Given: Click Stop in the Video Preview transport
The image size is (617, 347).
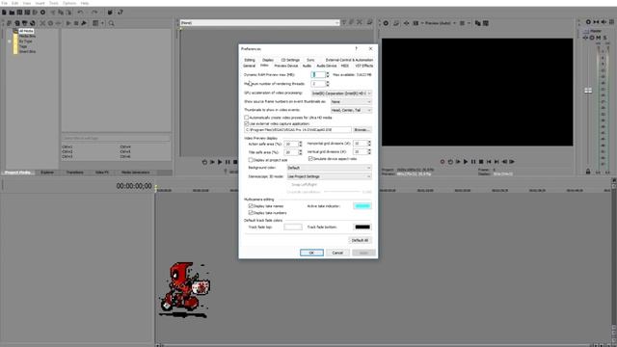Looking at the screenshot, I should pyautogui.click(x=481, y=162).
